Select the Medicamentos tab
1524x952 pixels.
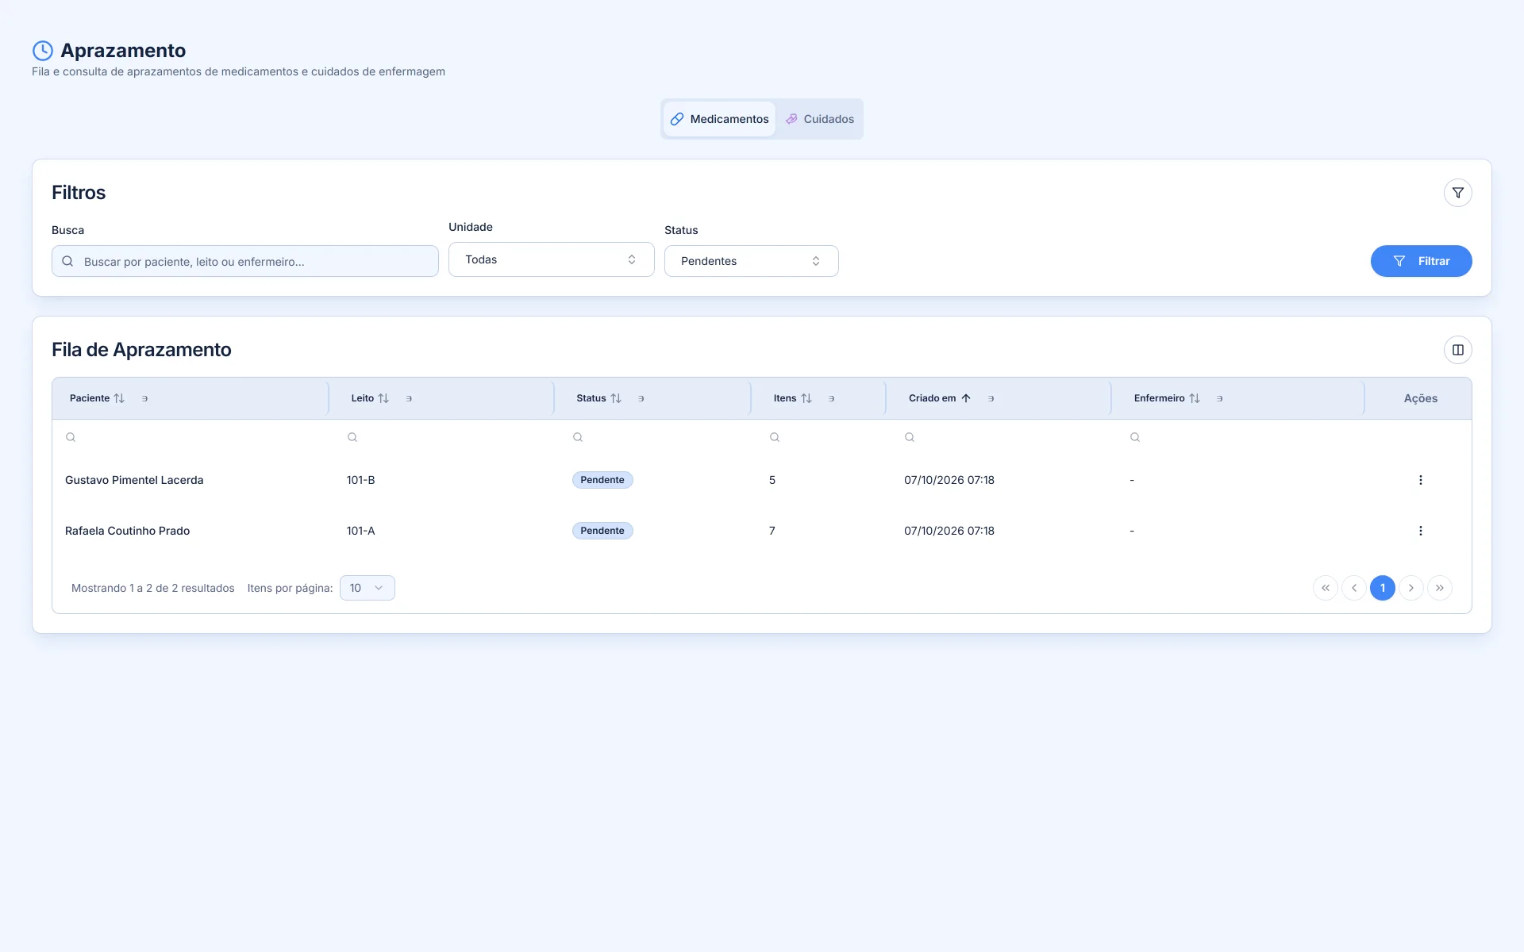pyautogui.click(x=719, y=119)
